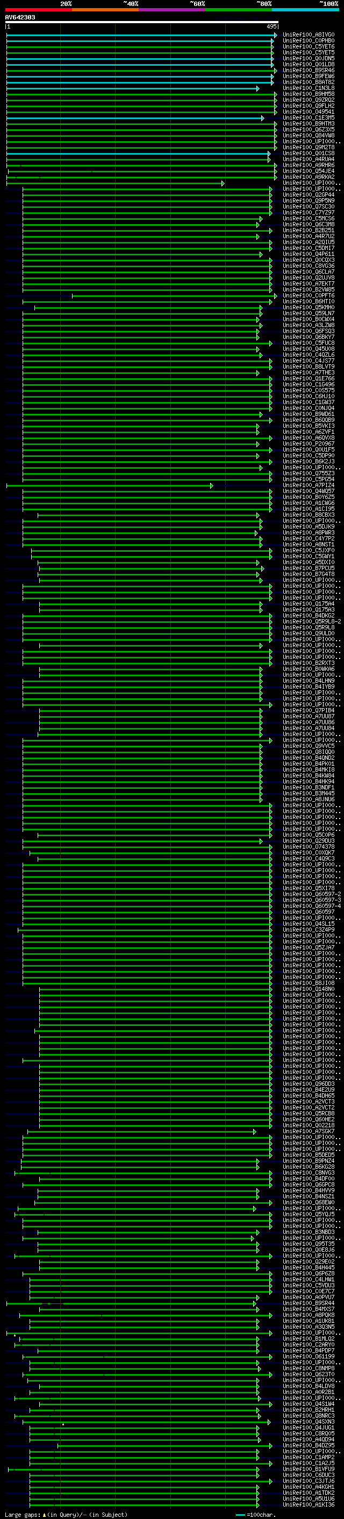Select the red ~20% identity legend segment
This screenshot has height=1519, width=344.
(38, 10)
